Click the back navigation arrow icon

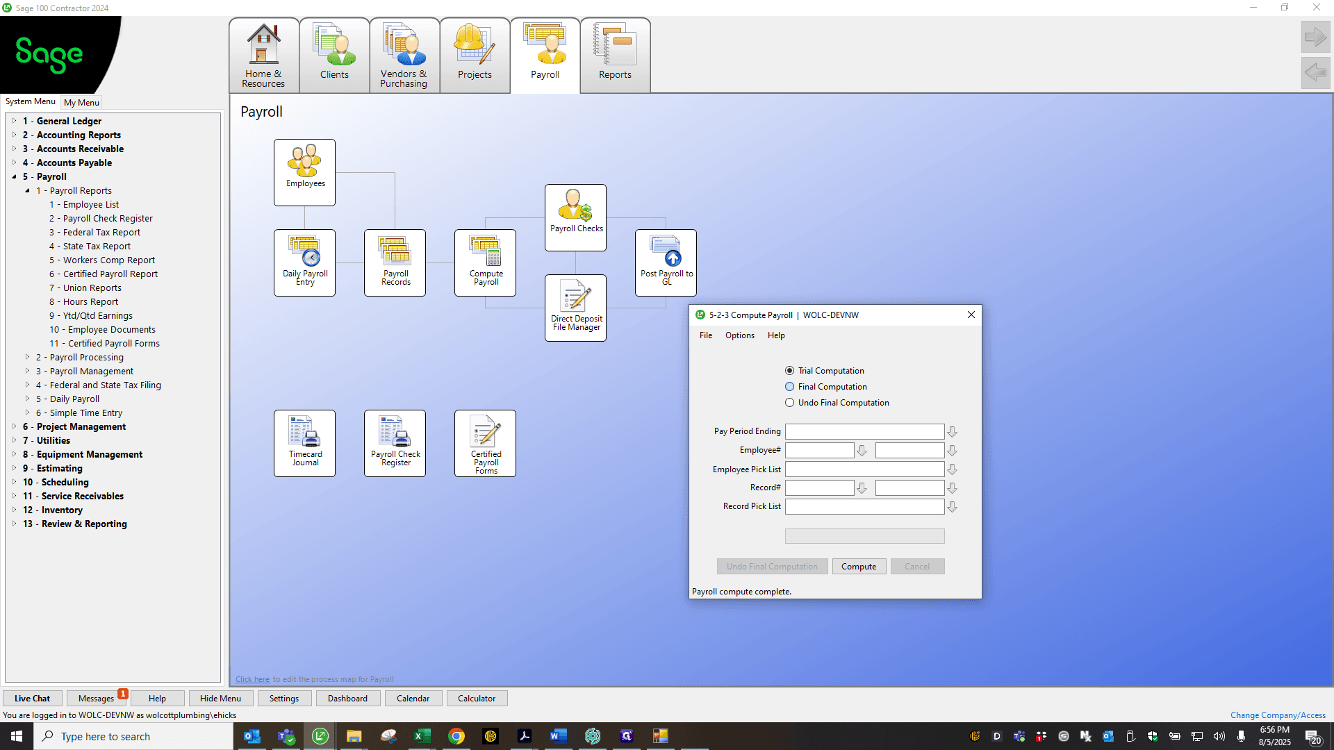tap(1315, 72)
